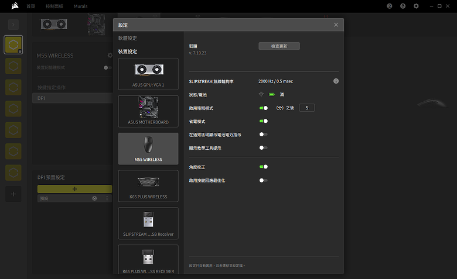
Task: Select DPI item in left panel
Action: 73,98
